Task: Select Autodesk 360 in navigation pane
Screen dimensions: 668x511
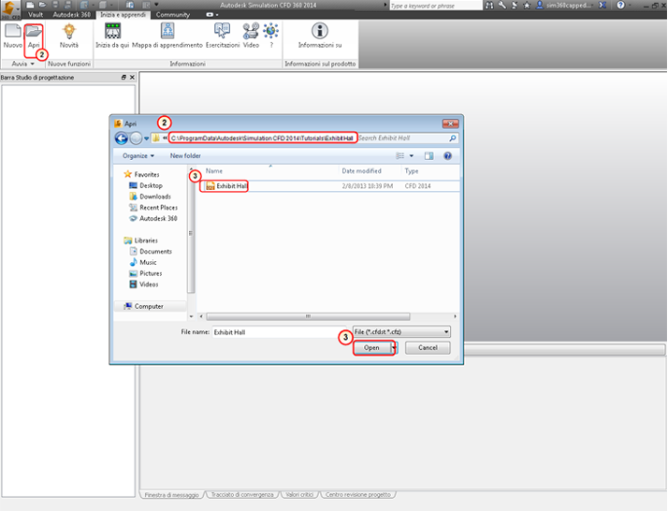Action: 152,219
